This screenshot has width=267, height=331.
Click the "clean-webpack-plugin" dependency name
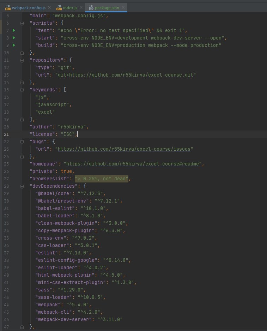[x=66, y=223]
